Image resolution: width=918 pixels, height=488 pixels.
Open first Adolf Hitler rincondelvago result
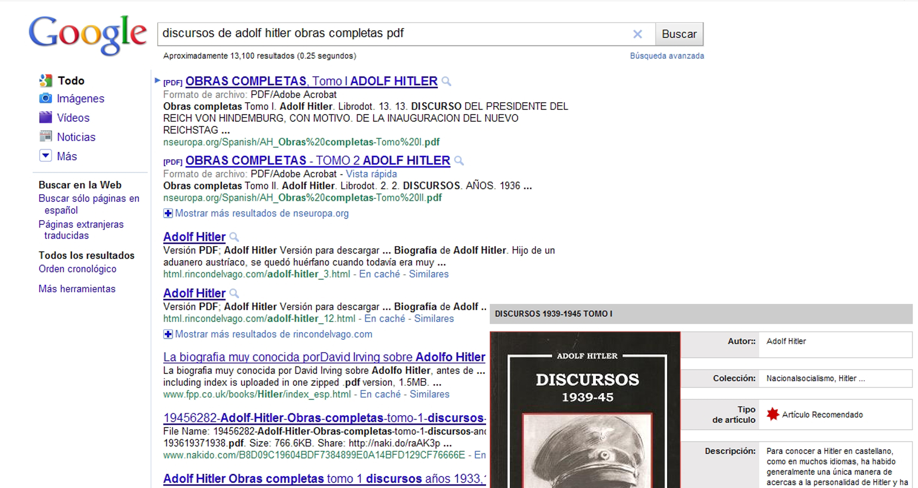point(194,237)
